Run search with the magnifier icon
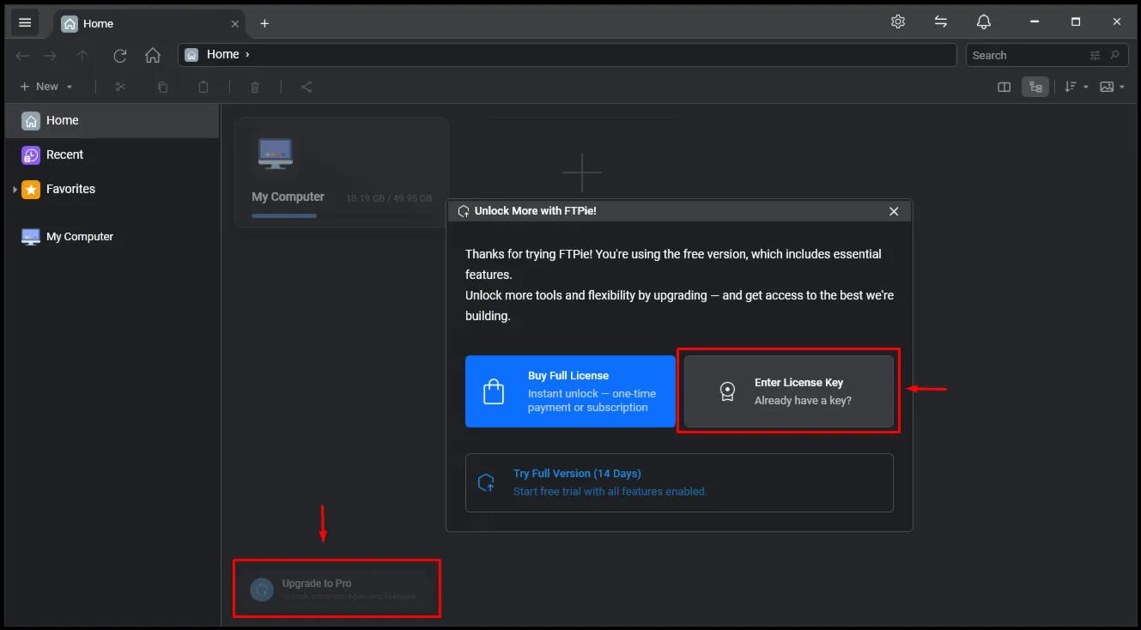 (x=1115, y=55)
